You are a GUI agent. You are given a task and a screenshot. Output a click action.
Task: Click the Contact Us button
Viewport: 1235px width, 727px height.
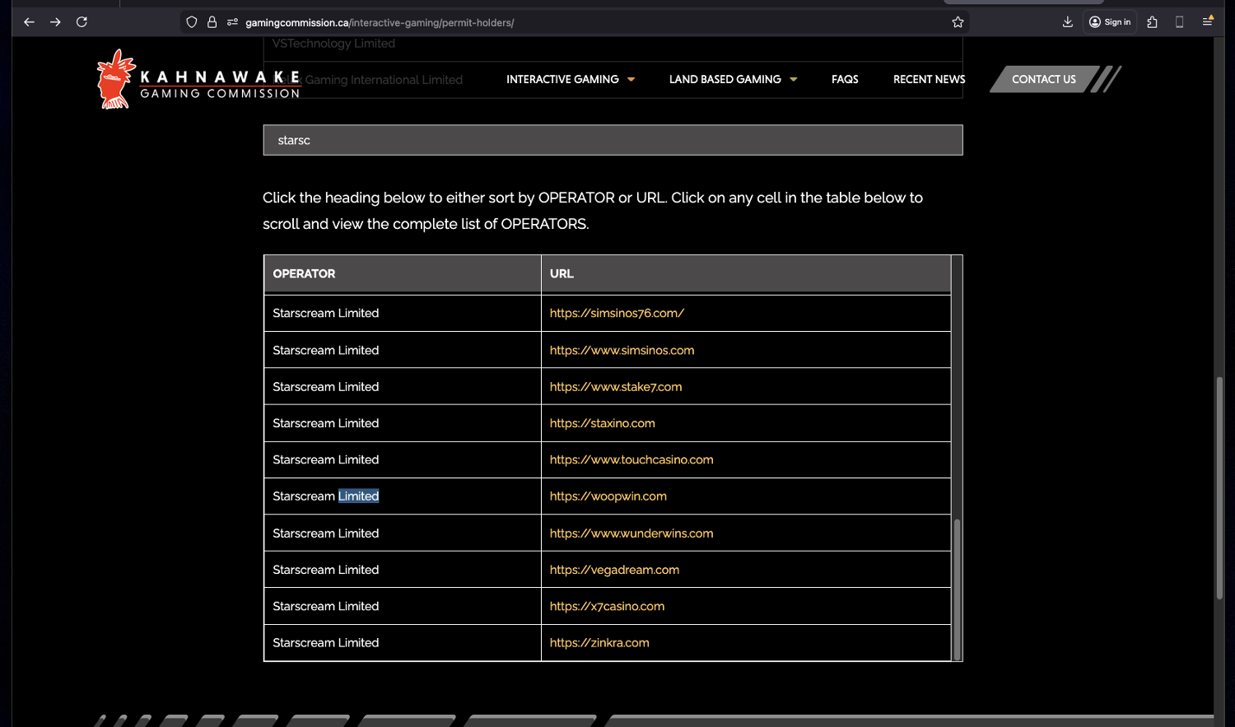coord(1043,79)
